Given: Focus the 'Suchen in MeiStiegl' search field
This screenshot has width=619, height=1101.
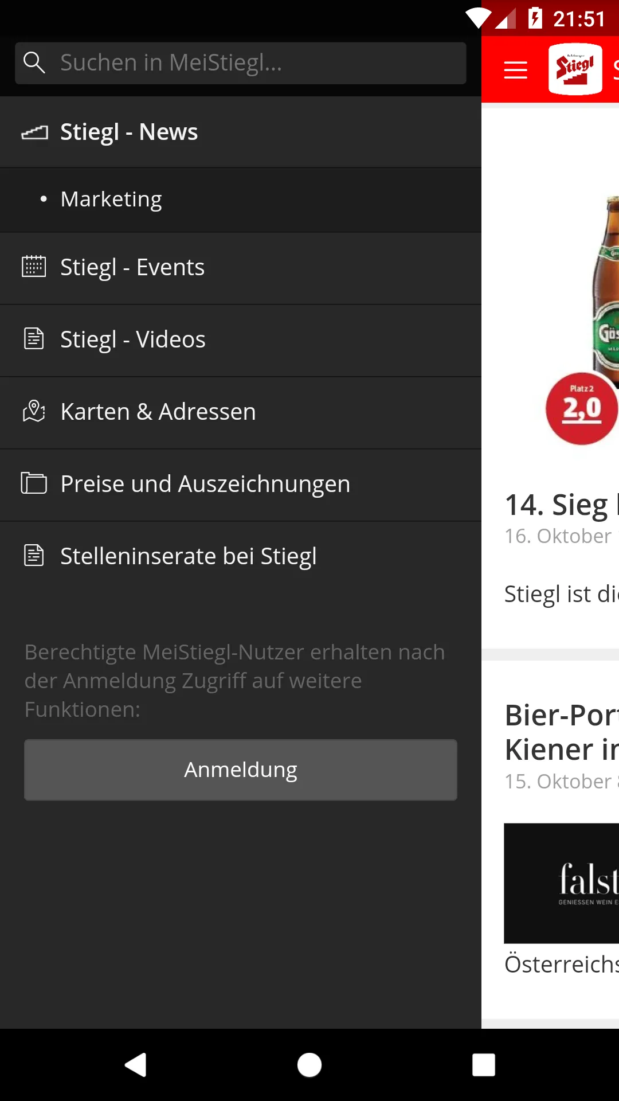Looking at the screenshot, I should pos(241,63).
